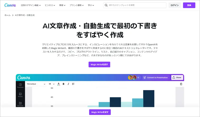Image resolution: width=200 pixels, height=117 pixels.
Task: Toggle italic text formatting
Action: [68, 84]
